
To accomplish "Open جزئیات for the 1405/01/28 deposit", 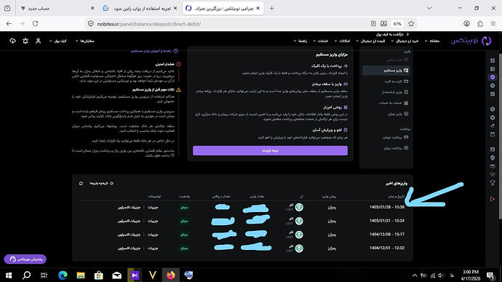I will click(153, 207).
